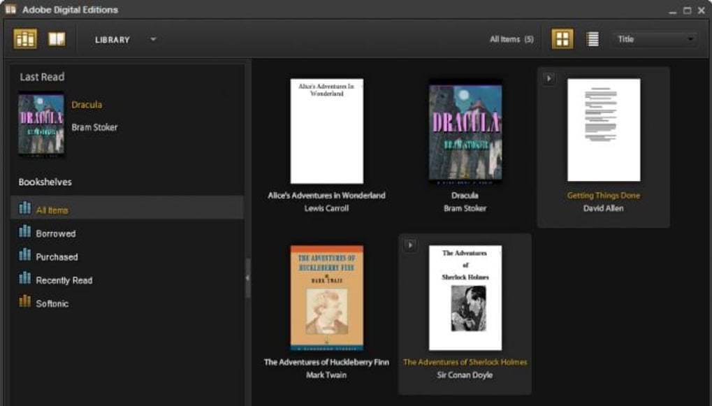Viewport: 712px width, 406px height.
Task: Select list view display
Action: pyautogui.click(x=593, y=39)
